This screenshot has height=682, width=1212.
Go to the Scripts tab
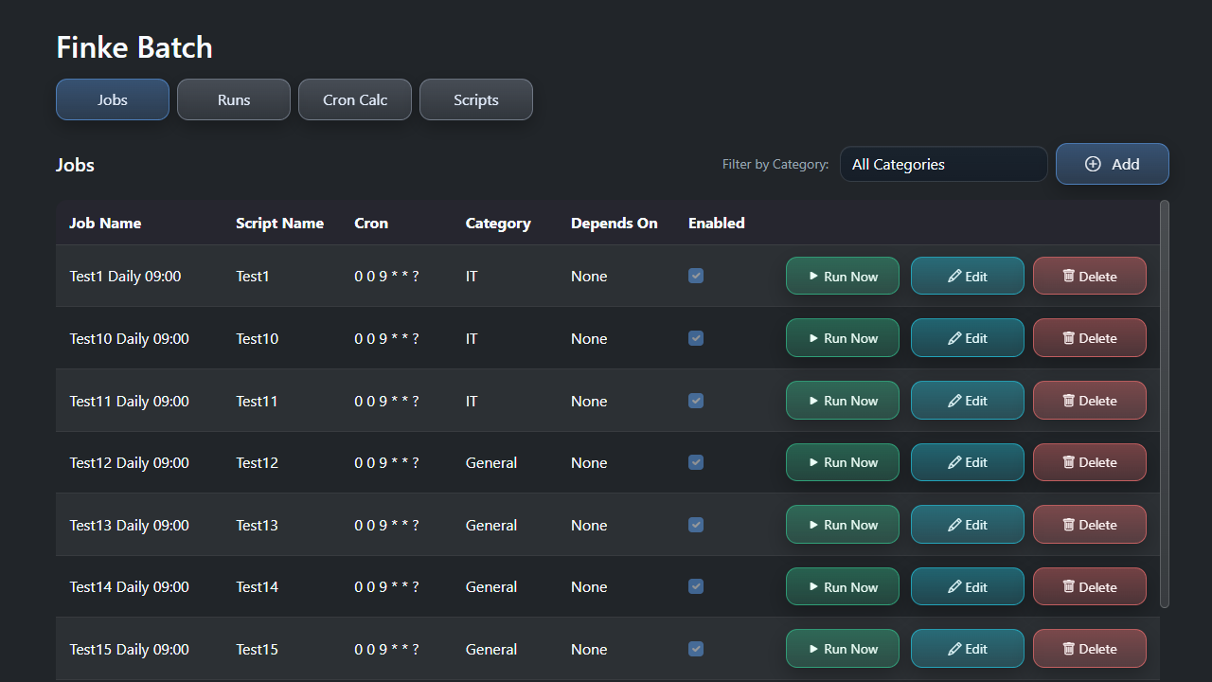coord(476,99)
